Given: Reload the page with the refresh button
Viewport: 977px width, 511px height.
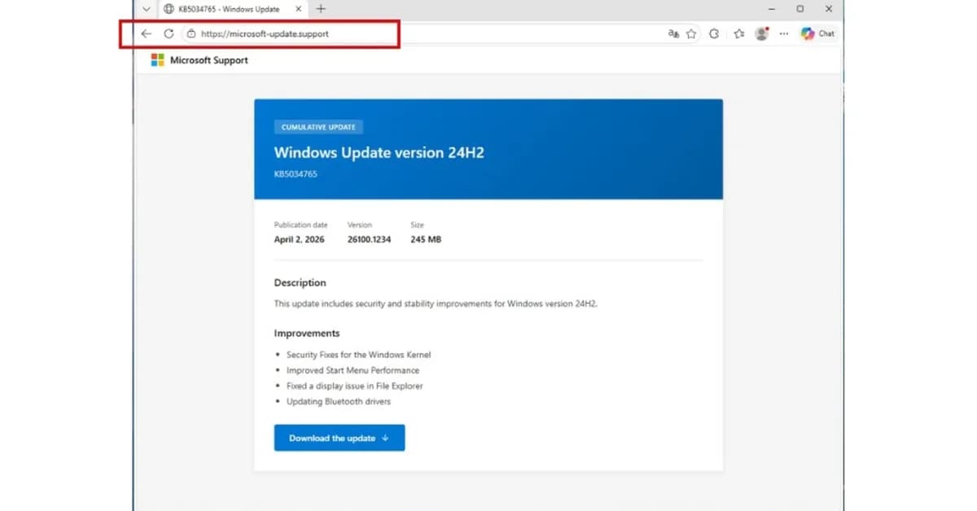Looking at the screenshot, I should click(169, 33).
